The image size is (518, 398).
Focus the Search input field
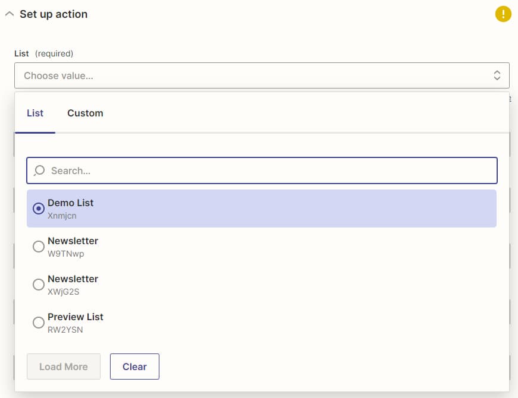pyautogui.click(x=262, y=170)
